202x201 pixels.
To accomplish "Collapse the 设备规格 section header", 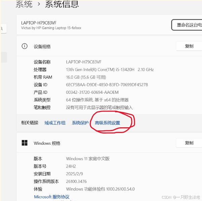I will tap(109, 46).
